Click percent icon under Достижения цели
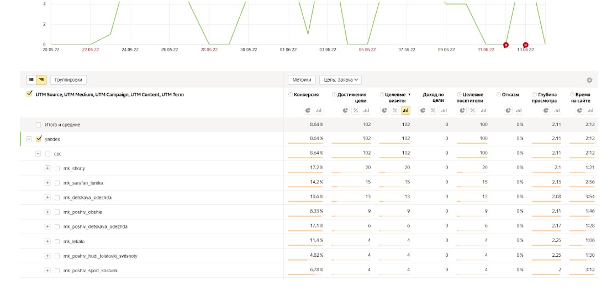This screenshot has width=612, height=303. click(356, 111)
